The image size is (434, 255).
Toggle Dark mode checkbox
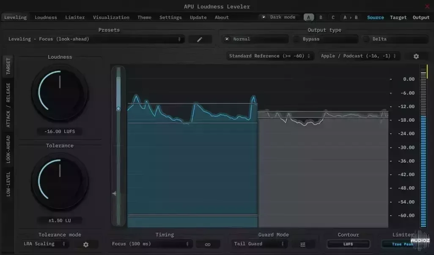coord(264,17)
